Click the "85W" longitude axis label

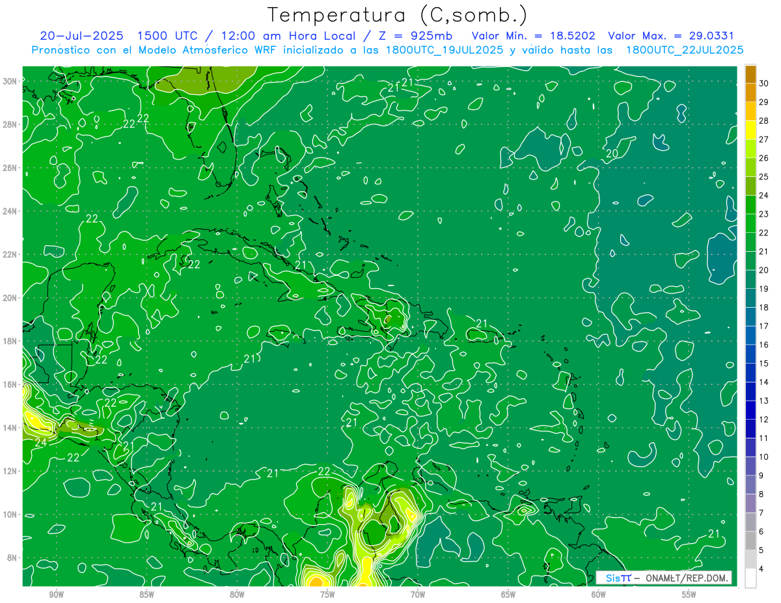(146, 595)
